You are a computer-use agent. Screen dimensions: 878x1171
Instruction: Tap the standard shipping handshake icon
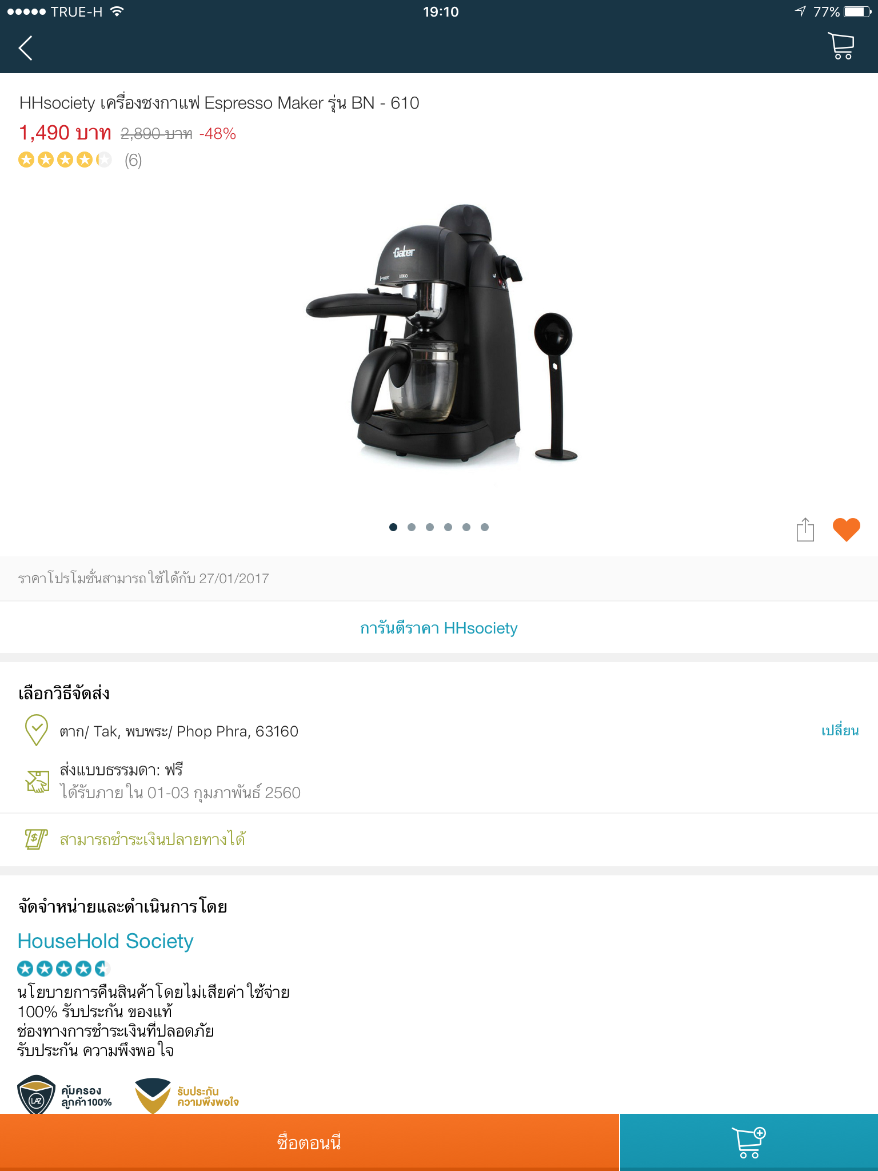tap(38, 781)
